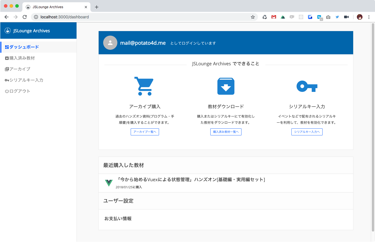
Task: Open the アーカイブ book icon in sidebar
Action: click(7, 69)
